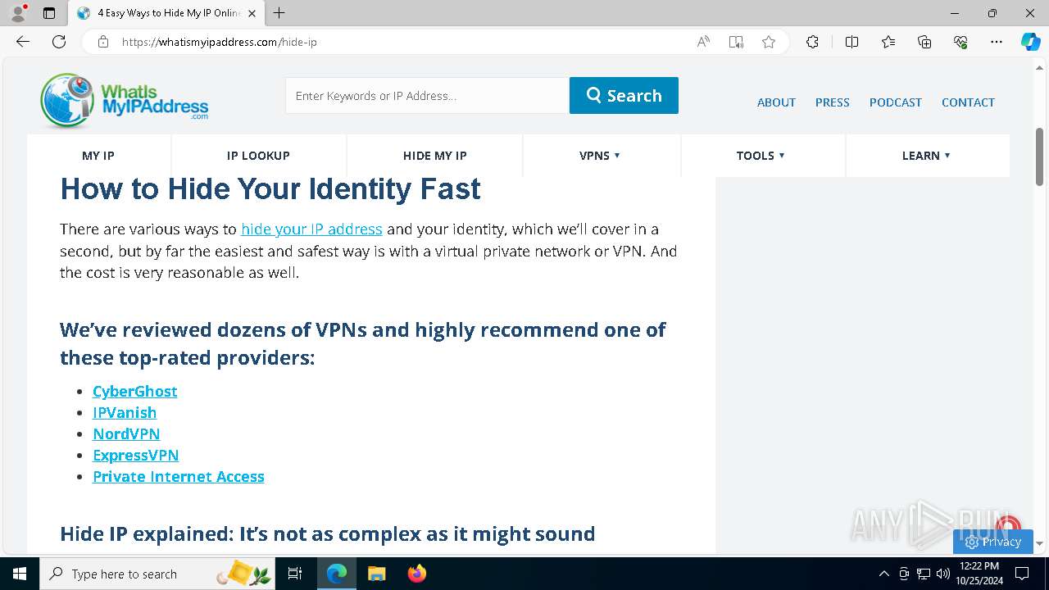Screen dimensions: 1049x590
Task: Expand the VPNS dropdown menu
Action: (x=600, y=156)
